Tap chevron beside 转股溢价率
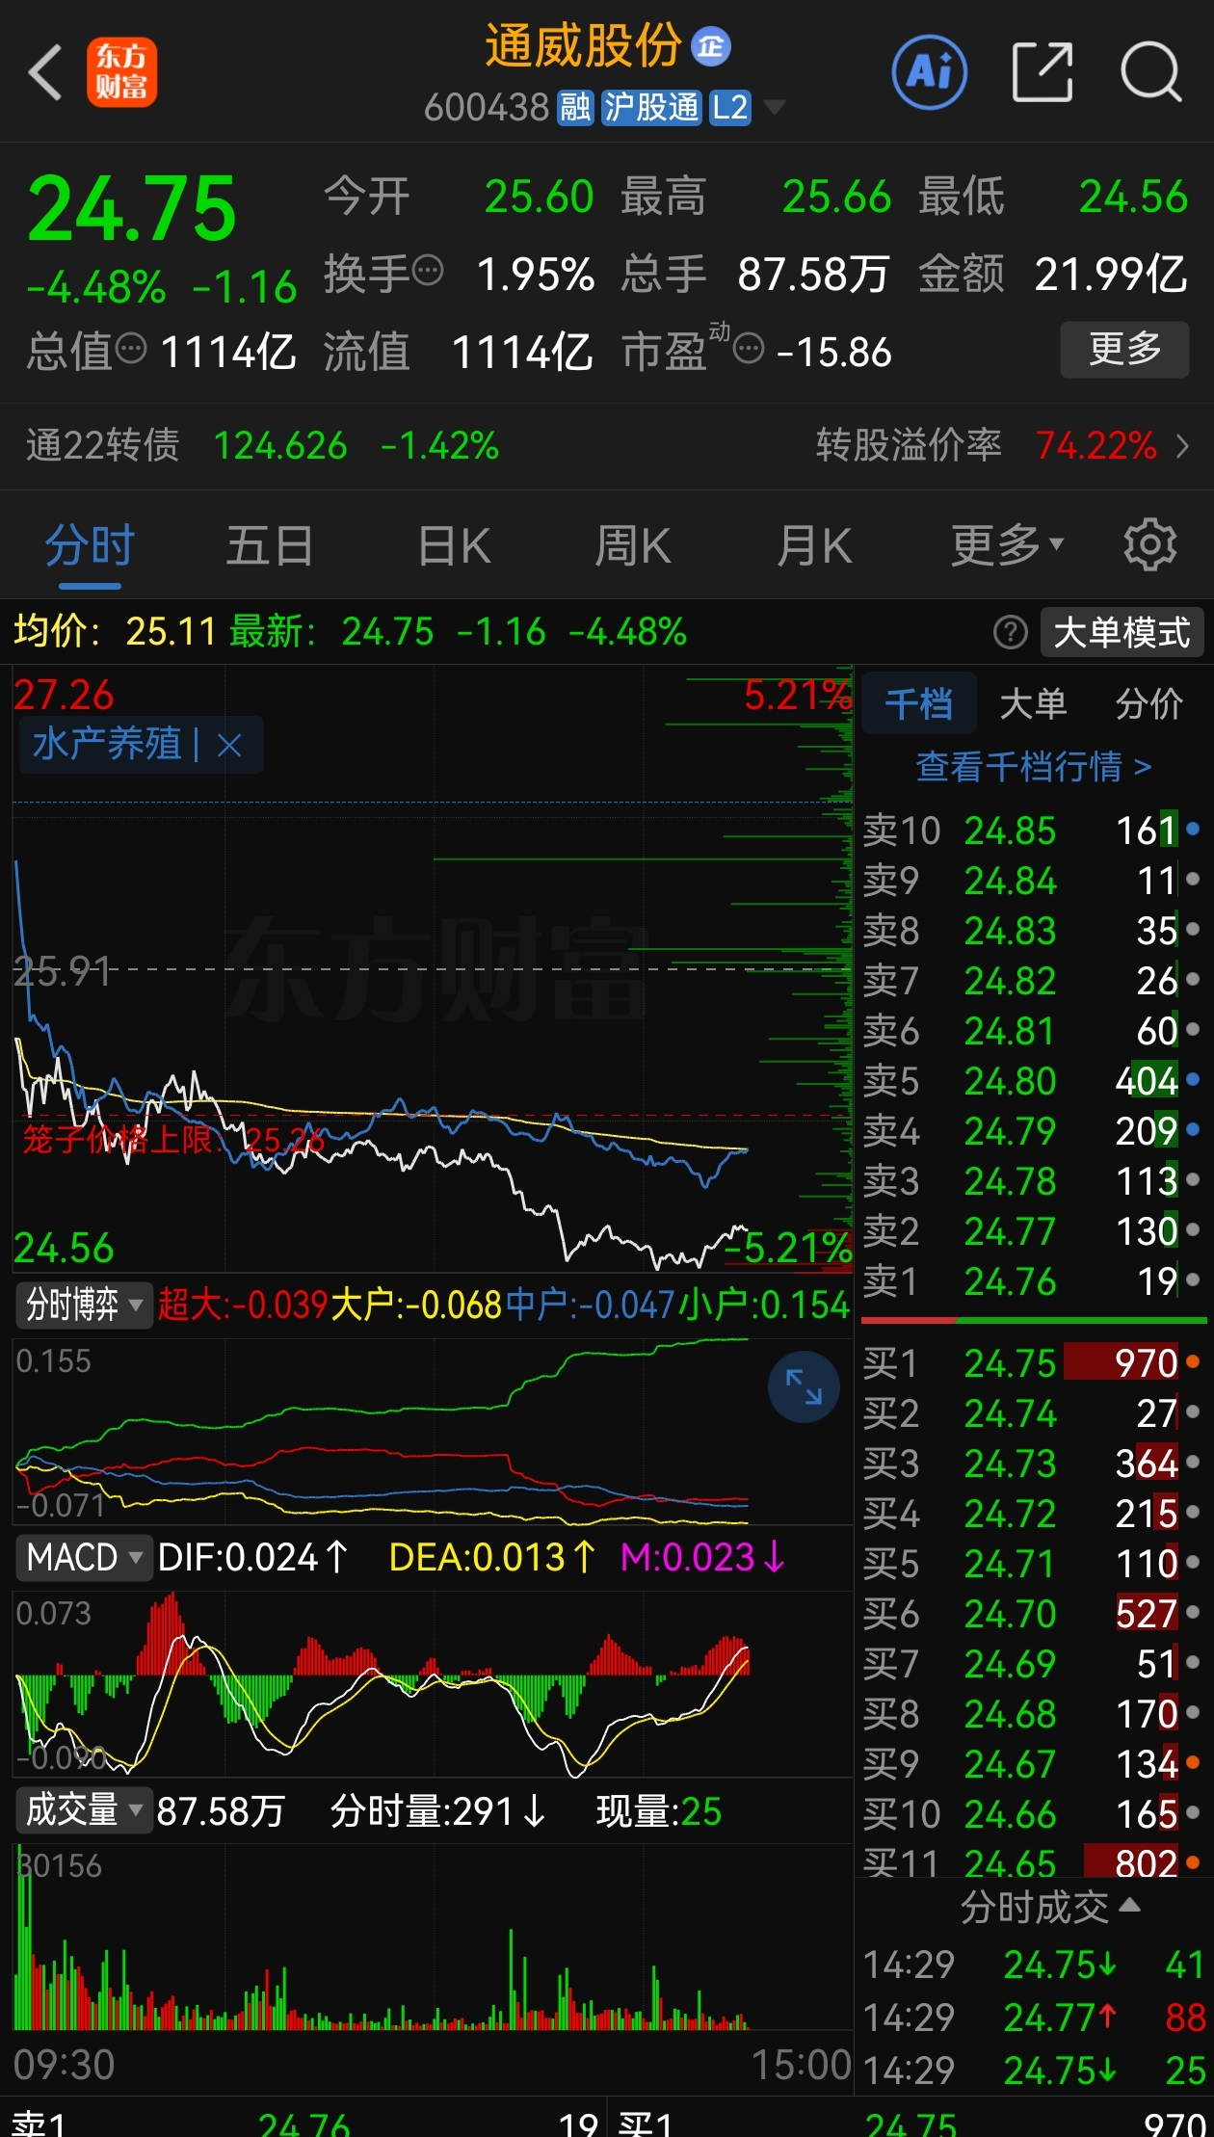1214x2137 pixels. click(x=1183, y=446)
